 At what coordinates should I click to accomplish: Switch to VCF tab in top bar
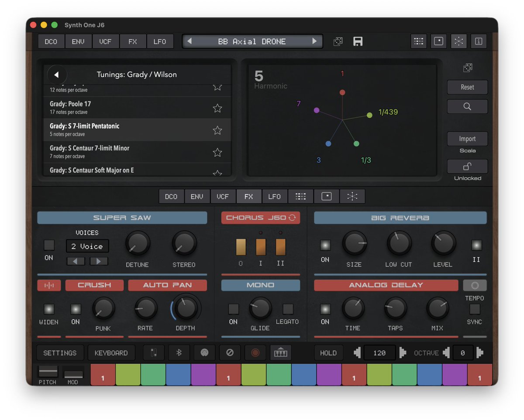[x=105, y=41]
